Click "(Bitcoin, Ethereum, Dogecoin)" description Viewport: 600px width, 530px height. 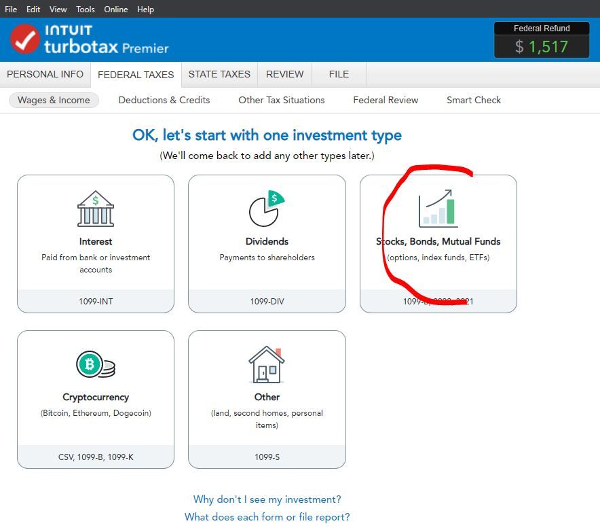pyautogui.click(x=96, y=413)
